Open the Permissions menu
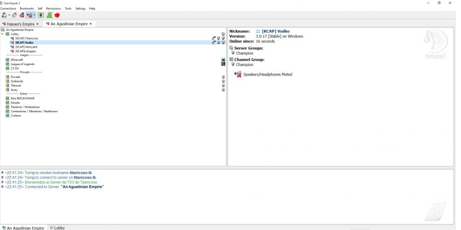This screenshot has height=230, width=461. 54,9
